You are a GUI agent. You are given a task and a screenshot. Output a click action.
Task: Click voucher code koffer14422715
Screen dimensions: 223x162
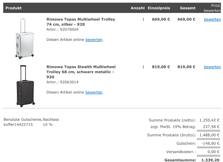pos(18,125)
